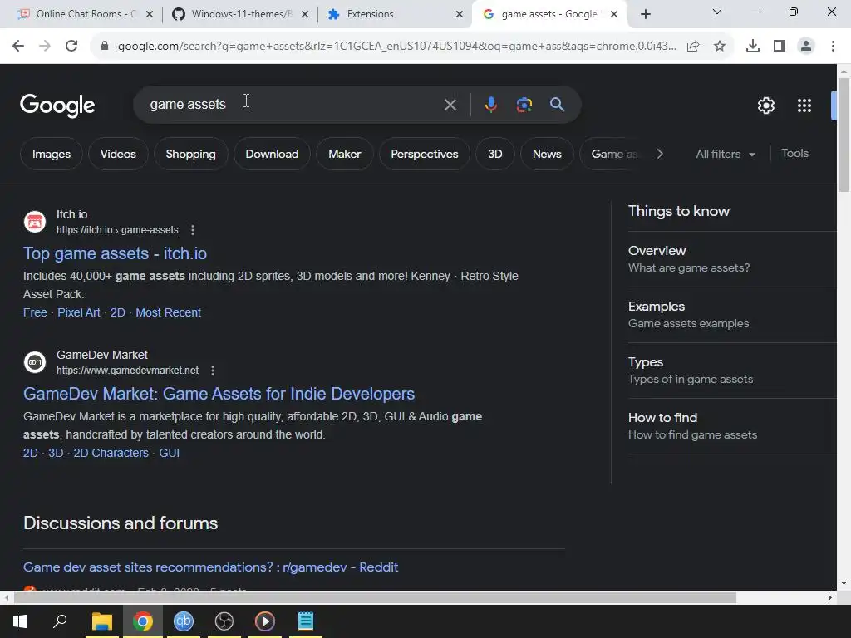This screenshot has height=638, width=851.
Task: Open the itch.io Pixel Art sublink
Action: pos(79,312)
